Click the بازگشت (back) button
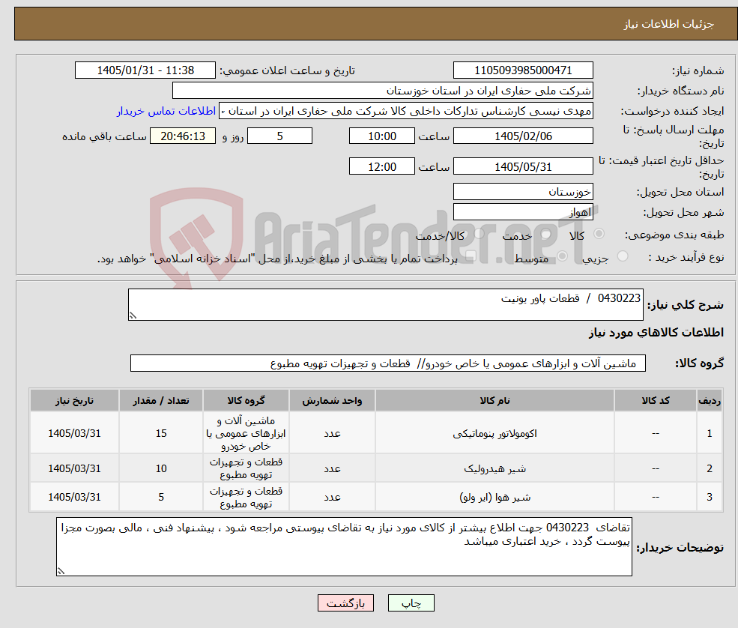738x628 pixels. coord(345,603)
